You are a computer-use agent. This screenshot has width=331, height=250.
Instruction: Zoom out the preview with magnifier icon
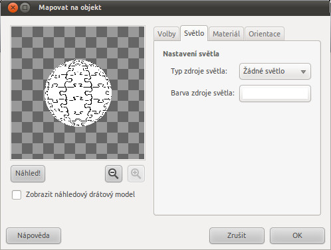tap(114, 174)
